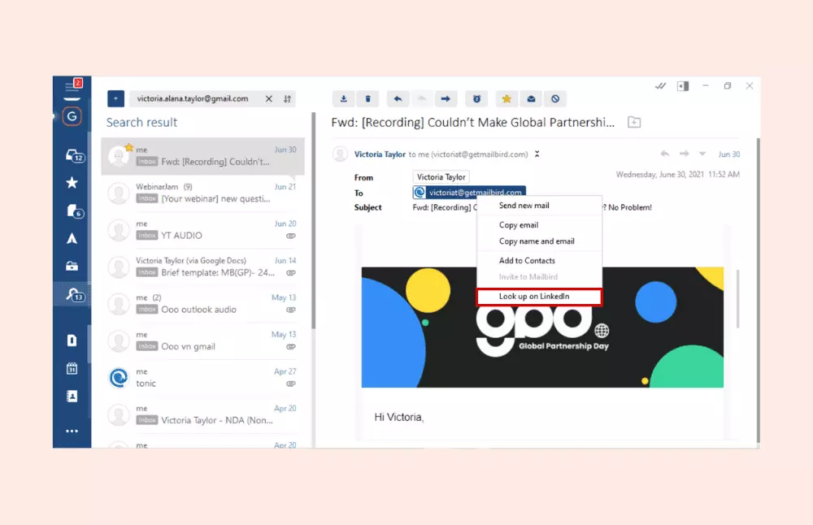The image size is (813, 525).
Task: Open the 'tonic' email from Apr 27
Action: (x=203, y=378)
